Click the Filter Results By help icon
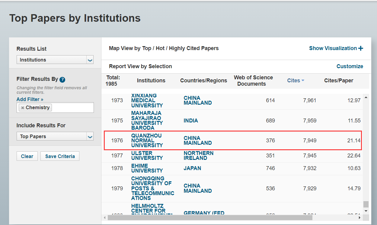 click(x=62, y=80)
